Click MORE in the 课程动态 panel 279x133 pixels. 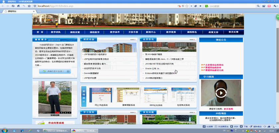point(133,40)
